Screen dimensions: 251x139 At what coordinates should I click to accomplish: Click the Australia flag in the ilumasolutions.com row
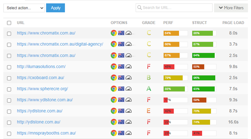(121, 66)
